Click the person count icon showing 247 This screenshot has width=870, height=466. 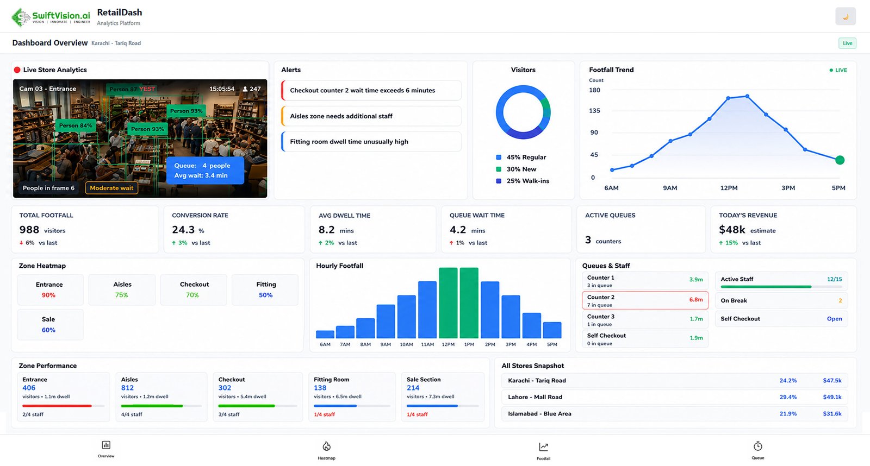[245, 89]
